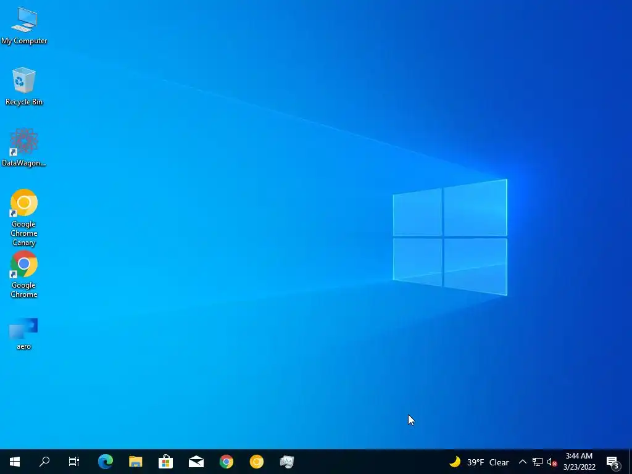Screen dimensions: 632x474
Task: Select the DataWagon shortcut on desktop
Action: 24,148
